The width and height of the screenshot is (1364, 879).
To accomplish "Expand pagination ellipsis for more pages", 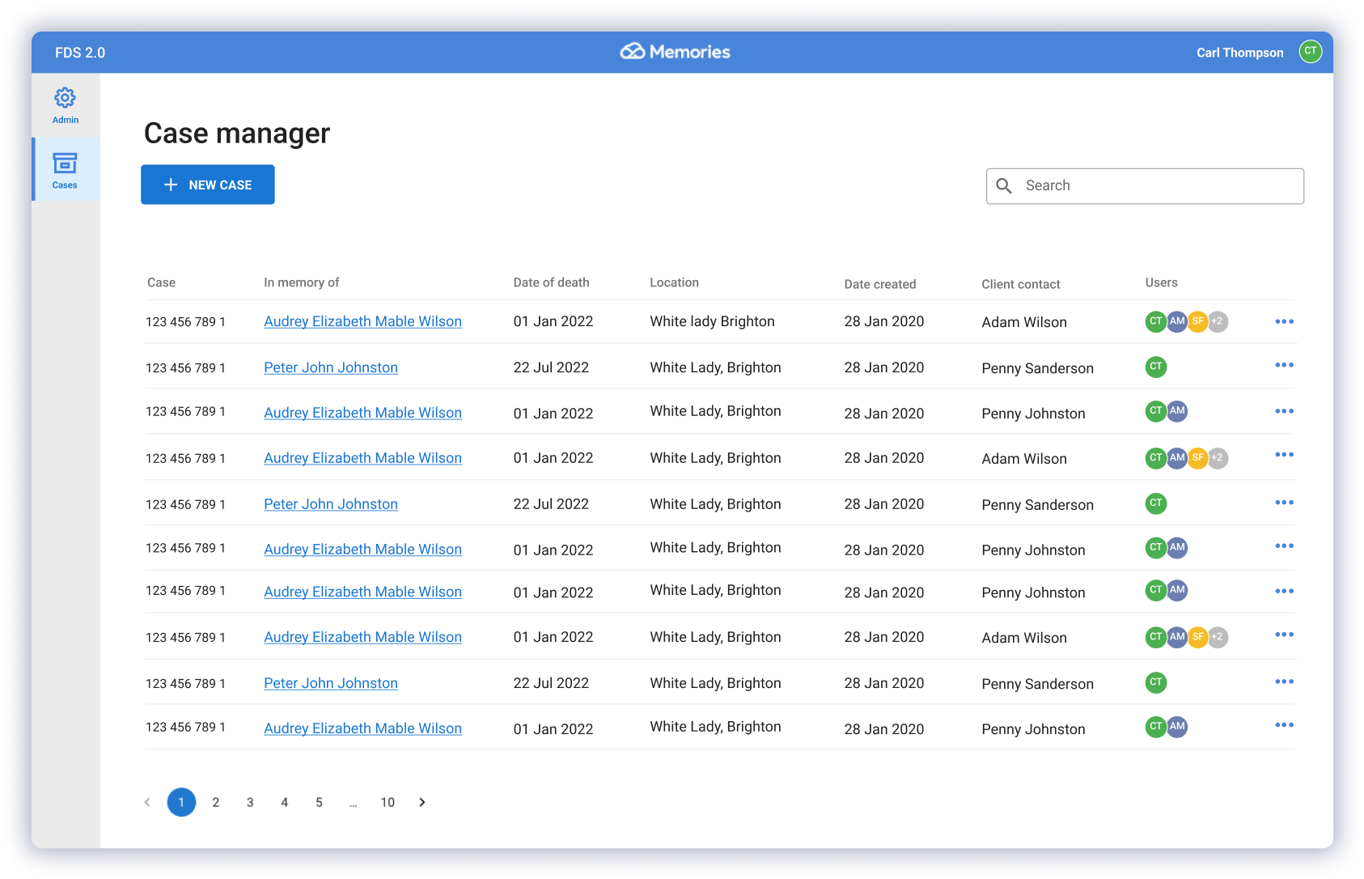I will click(353, 802).
